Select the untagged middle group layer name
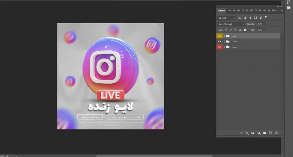 click(234, 41)
